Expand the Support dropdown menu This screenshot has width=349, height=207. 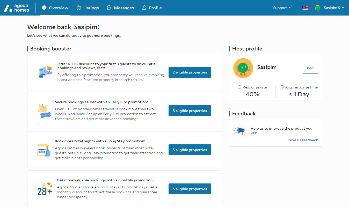click(282, 8)
